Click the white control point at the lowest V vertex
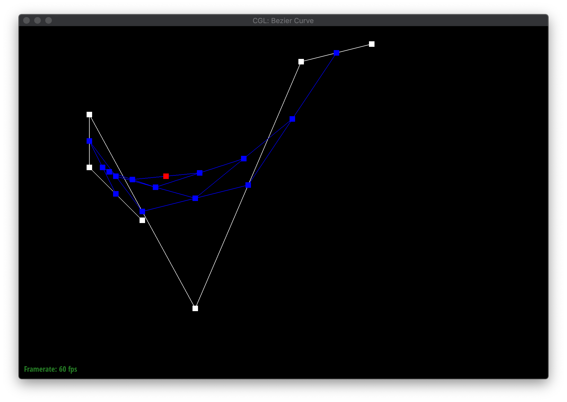Viewport: 567px width, 402px height. [x=195, y=308]
